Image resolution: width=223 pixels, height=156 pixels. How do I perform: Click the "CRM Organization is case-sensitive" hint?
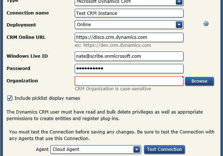point(113,89)
